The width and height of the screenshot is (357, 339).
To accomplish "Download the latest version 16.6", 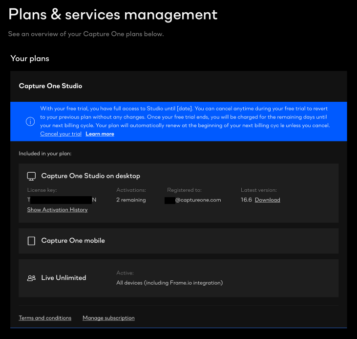I will [x=268, y=200].
